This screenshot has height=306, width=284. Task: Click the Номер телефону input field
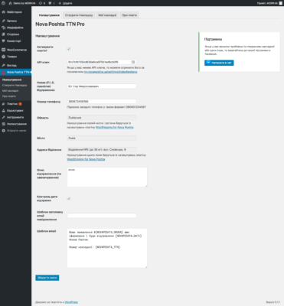(102, 102)
